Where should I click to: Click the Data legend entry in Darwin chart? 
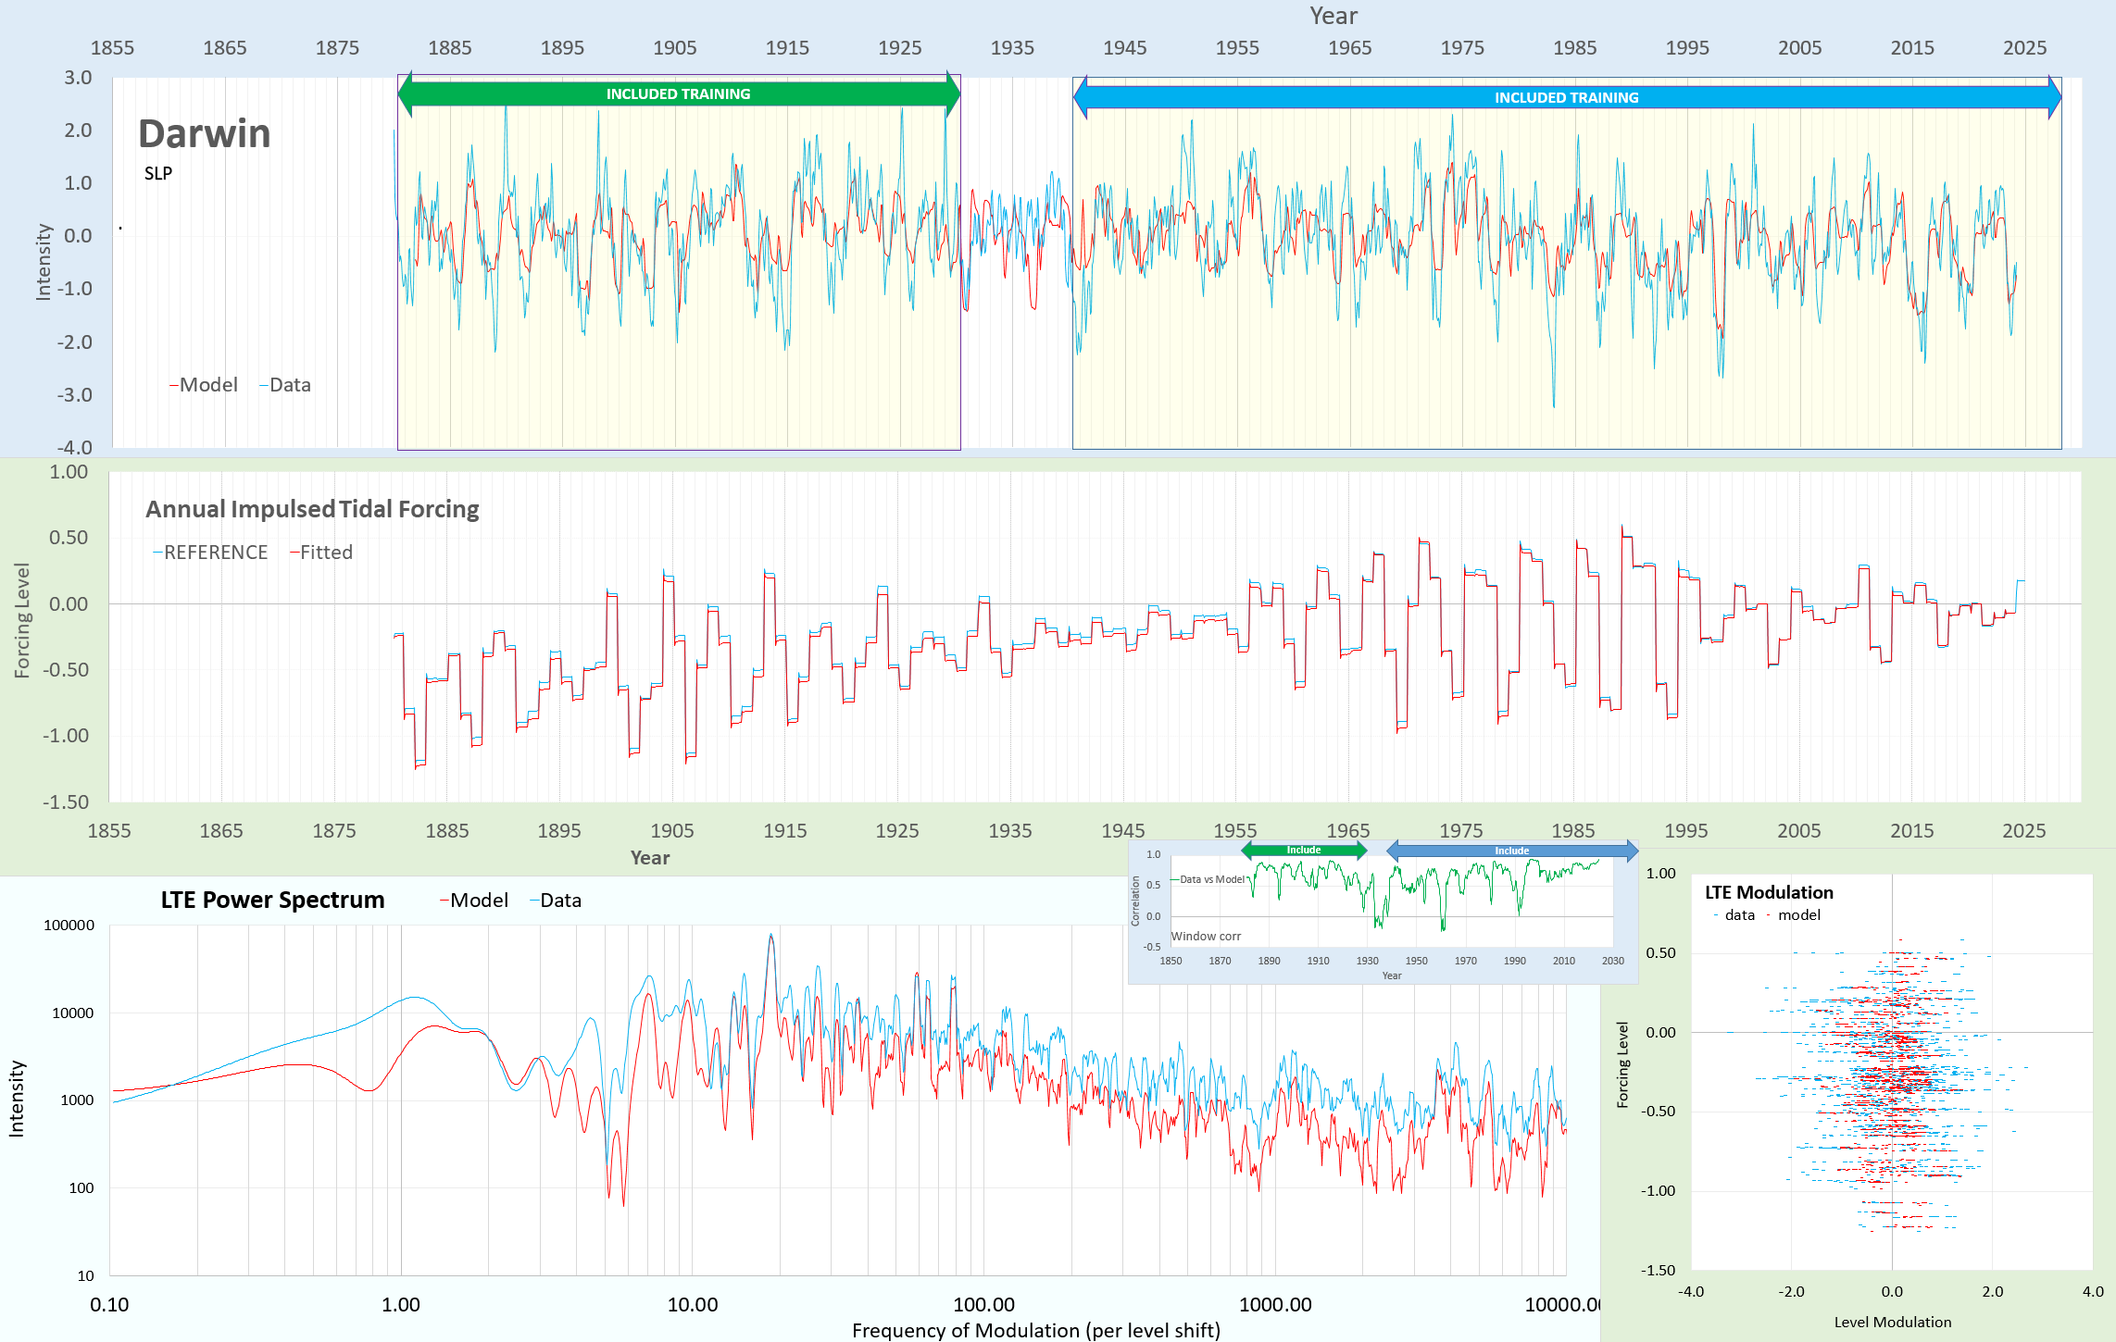[x=286, y=385]
